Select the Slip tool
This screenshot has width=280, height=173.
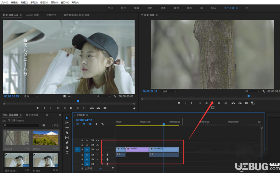pyautogui.click(x=67, y=137)
